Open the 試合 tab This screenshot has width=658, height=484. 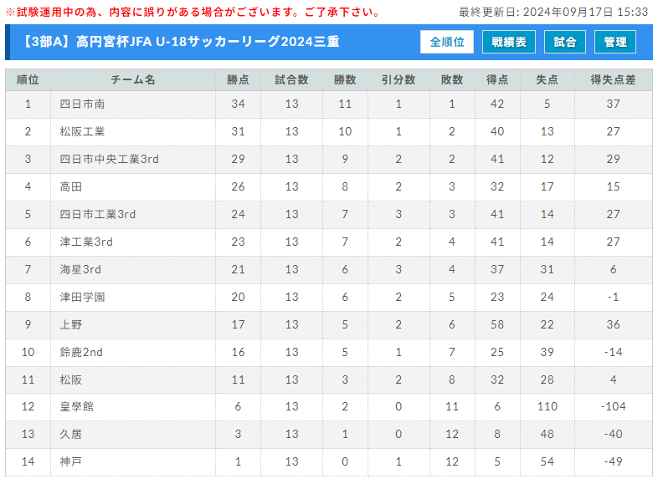click(x=565, y=42)
